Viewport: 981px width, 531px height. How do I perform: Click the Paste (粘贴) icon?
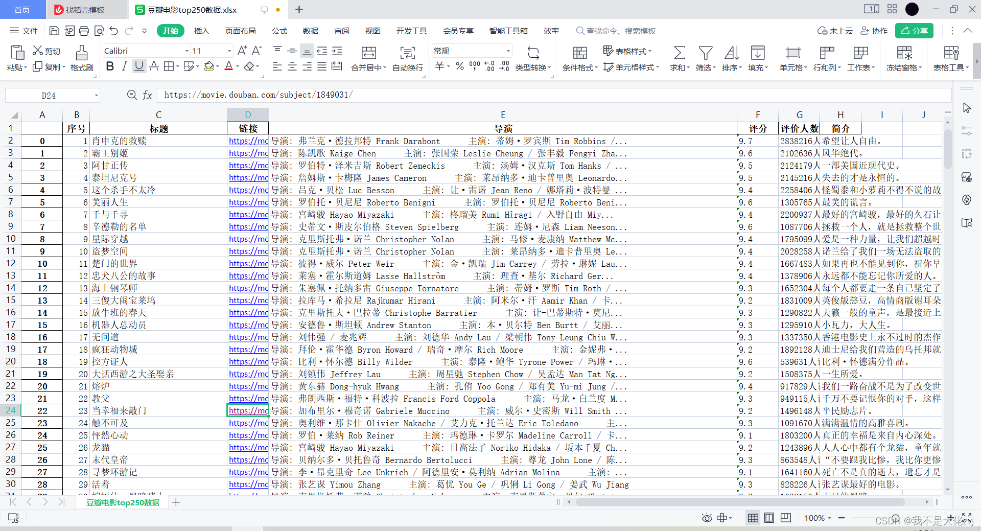[17, 53]
